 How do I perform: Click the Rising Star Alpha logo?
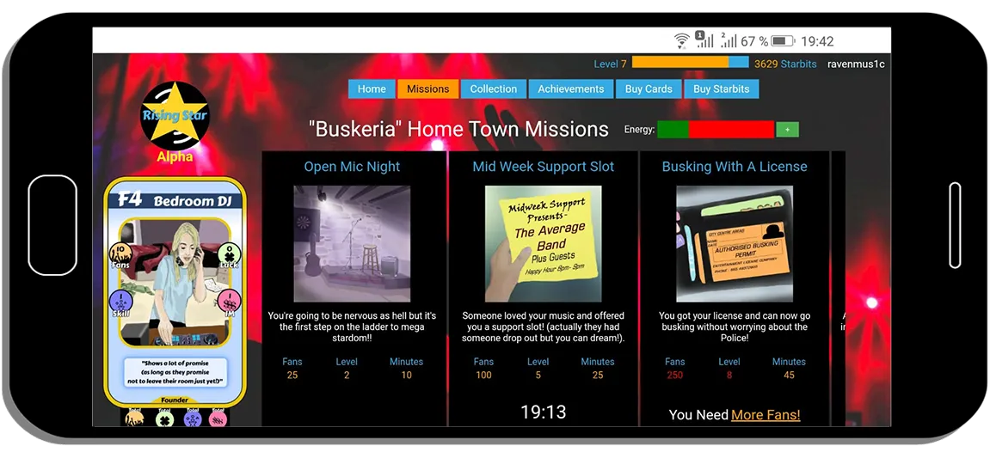pyautogui.click(x=175, y=122)
